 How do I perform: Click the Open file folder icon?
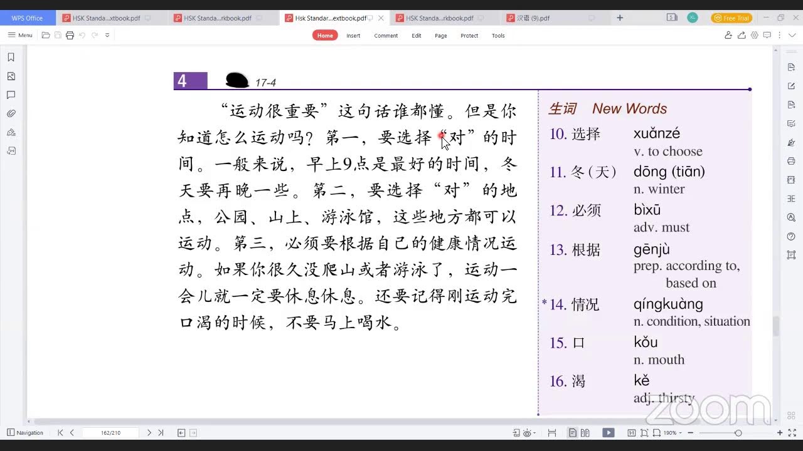[x=46, y=35]
